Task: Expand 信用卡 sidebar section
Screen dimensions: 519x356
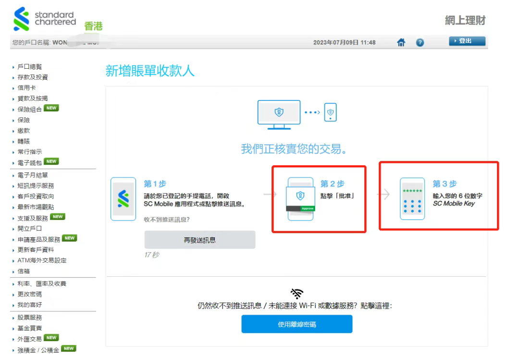Action: [26, 88]
